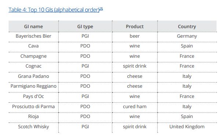This screenshot has width=220, height=137.
Task: Click the Champagne name cell
Action: click(33, 56)
